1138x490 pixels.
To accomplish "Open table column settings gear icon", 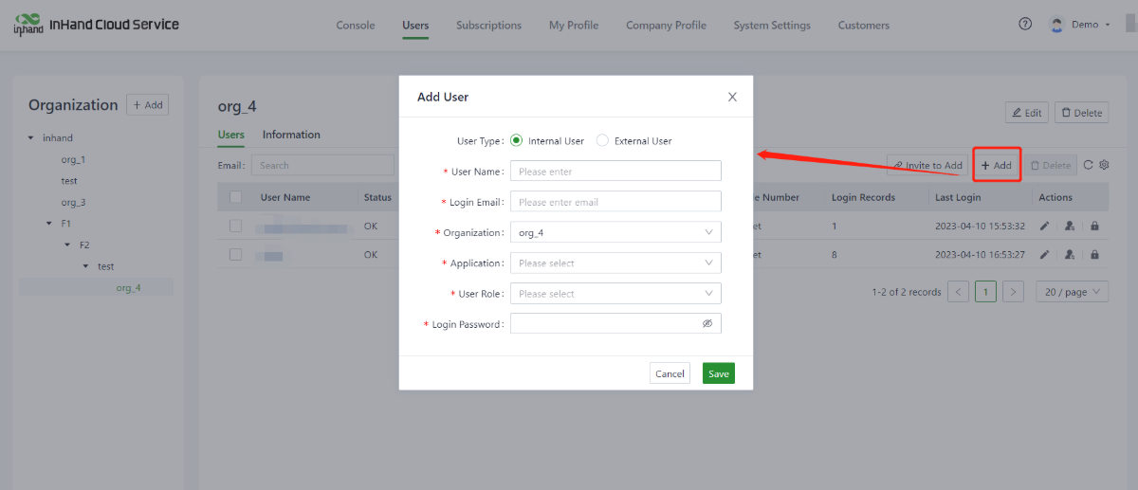I will (x=1104, y=165).
